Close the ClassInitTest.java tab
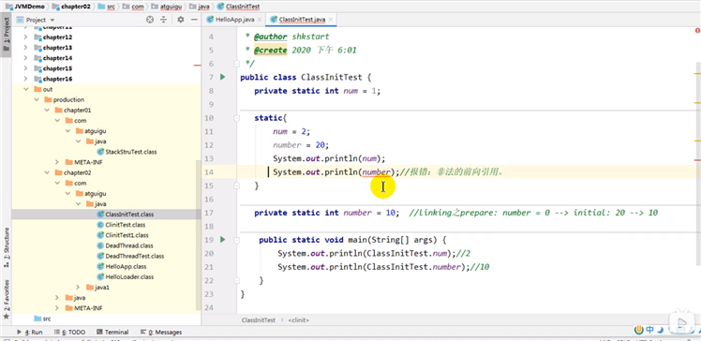 point(331,20)
